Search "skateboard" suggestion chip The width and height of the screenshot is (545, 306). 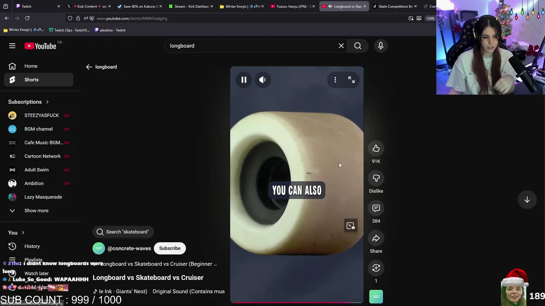tap(123, 232)
